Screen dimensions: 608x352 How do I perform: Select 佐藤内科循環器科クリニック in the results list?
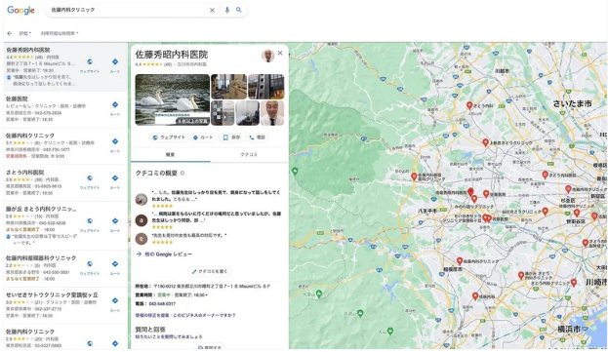(41, 257)
